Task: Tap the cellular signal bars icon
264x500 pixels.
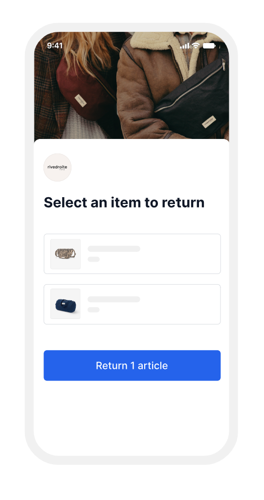Action: [x=185, y=45]
